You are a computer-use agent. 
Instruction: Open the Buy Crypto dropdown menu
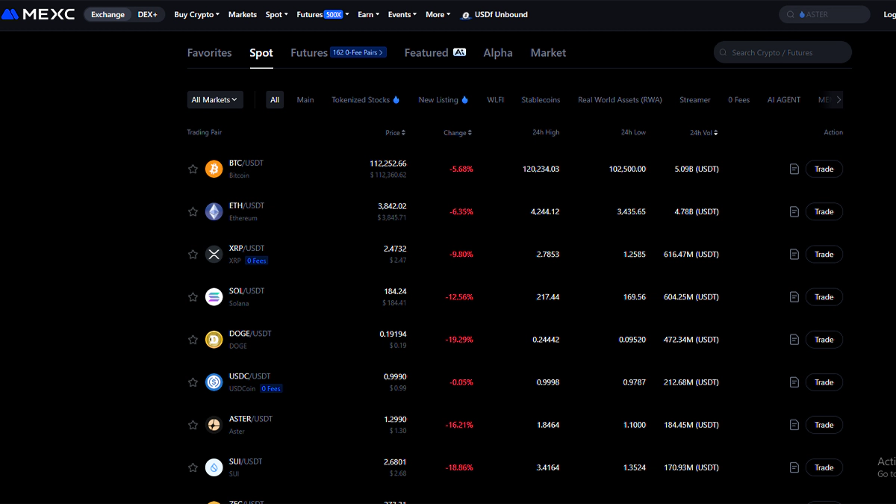coord(196,14)
